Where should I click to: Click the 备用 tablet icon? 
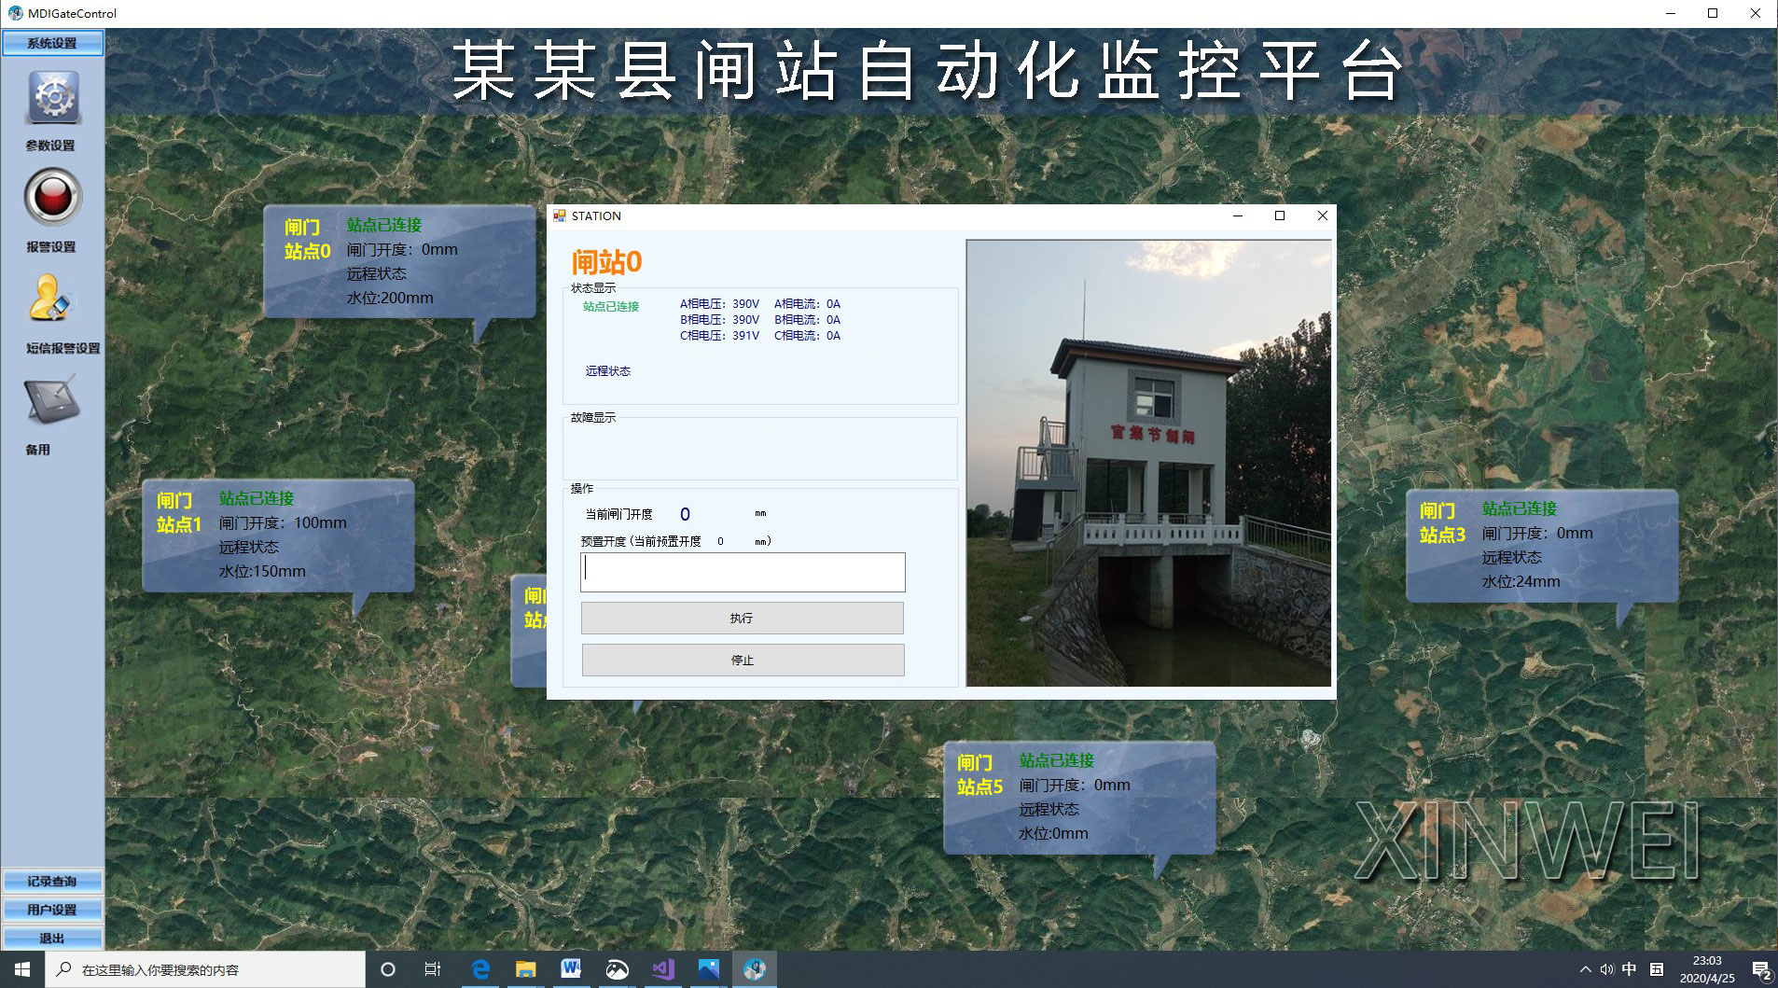(51, 400)
